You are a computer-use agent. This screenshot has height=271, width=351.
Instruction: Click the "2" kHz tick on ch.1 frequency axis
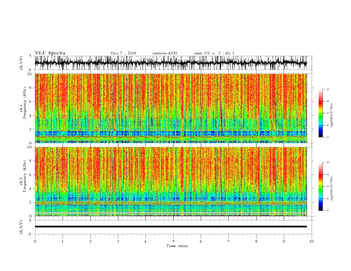(x=31, y=129)
